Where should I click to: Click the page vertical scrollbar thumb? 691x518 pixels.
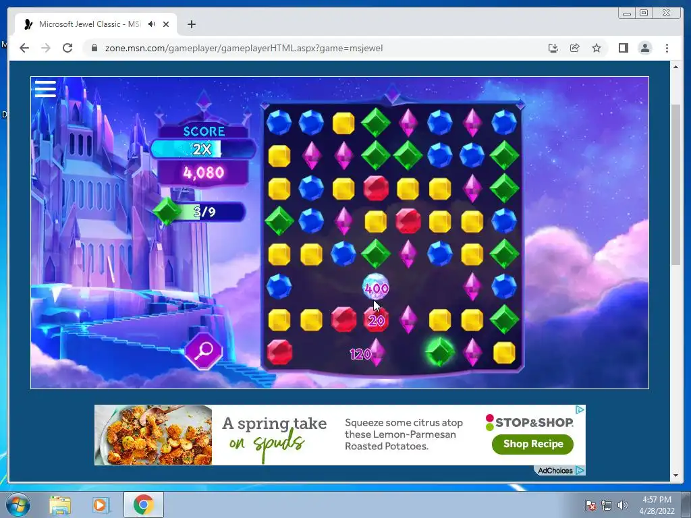tap(675, 185)
